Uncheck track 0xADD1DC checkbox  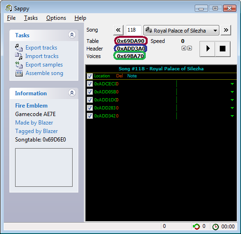[90, 100]
